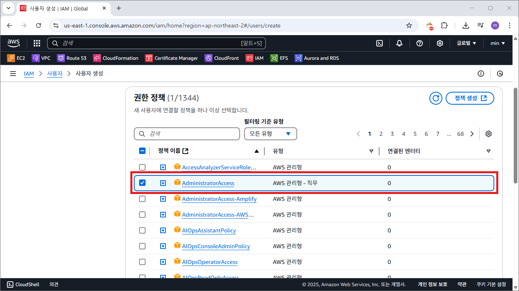
Task: Open 쿠키 기본 설정 footer link
Action: point(491,285)
